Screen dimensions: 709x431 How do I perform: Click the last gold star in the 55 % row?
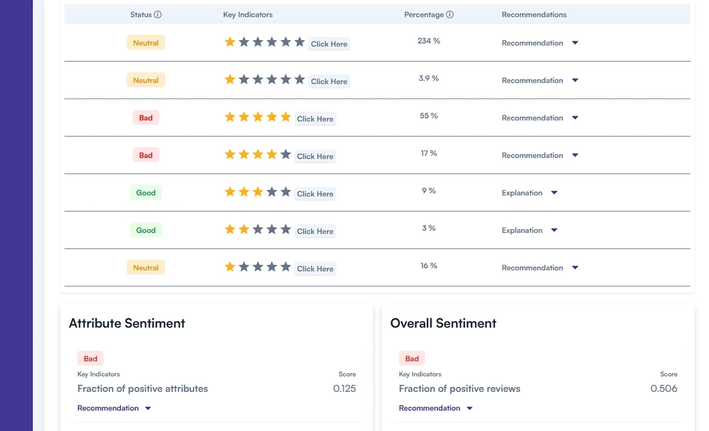285,117
